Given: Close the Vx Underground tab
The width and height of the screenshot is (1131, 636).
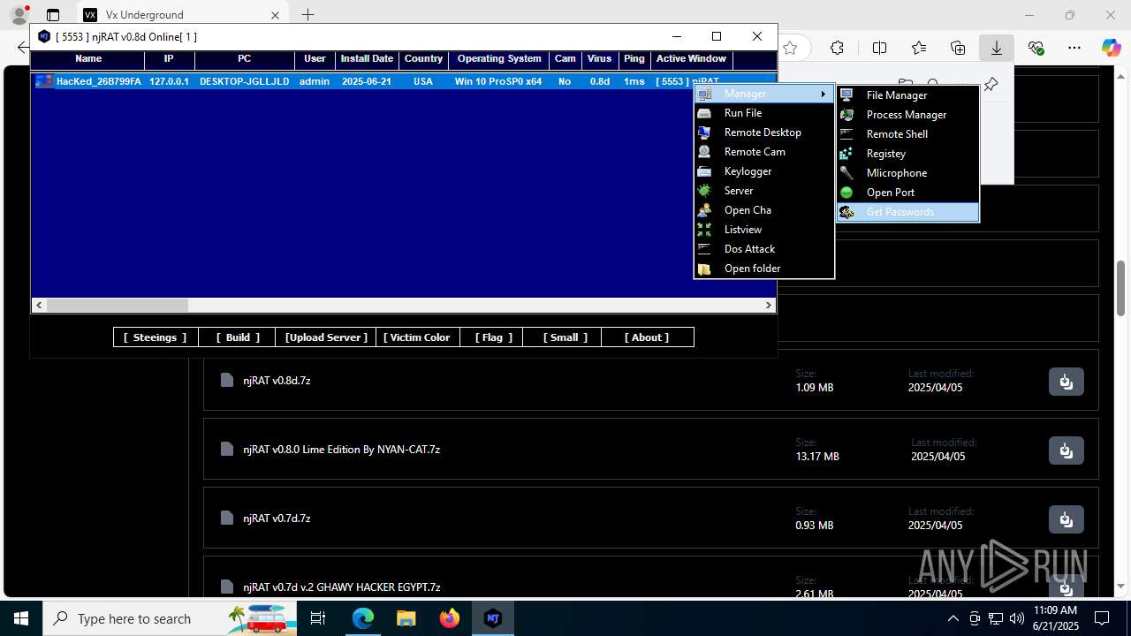Looking at the screenshot, I should [x=275, y=15].
